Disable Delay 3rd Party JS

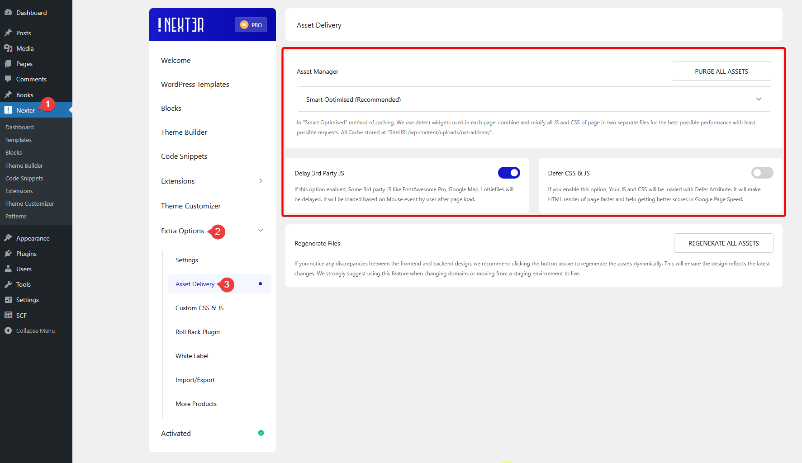tap(509, 173)
